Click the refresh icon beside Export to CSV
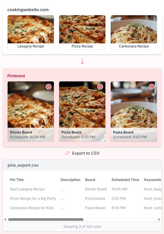This screenshot has width=164, height=234. 67,153
